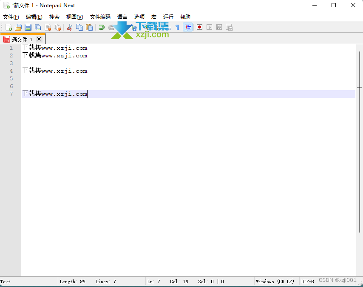Save the current file with toolbar icon
This screenshot has height=287, width=363.
(27, 27)
